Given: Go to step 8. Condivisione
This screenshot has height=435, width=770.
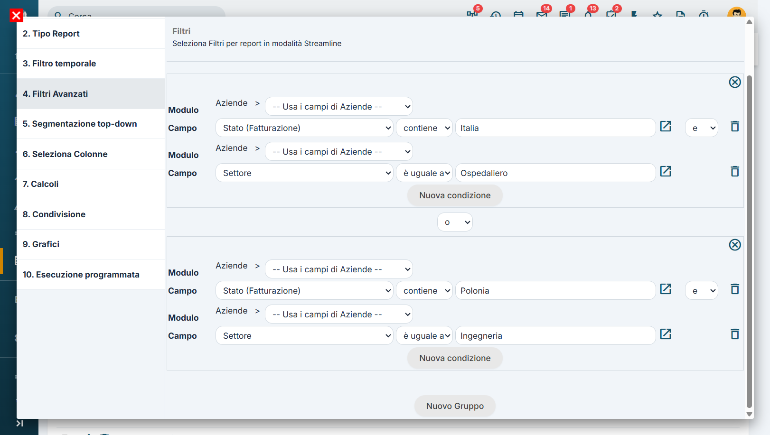Looking at the screenshot, I should pyautogui.click(x=91, y=214).
